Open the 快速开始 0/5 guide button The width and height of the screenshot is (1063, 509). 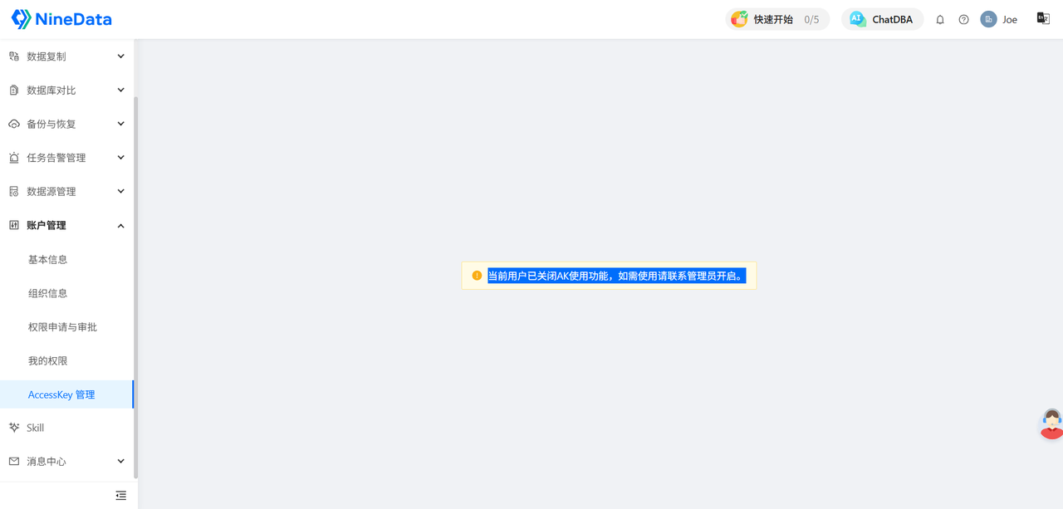pyautogui.click(x=777, y=19)
